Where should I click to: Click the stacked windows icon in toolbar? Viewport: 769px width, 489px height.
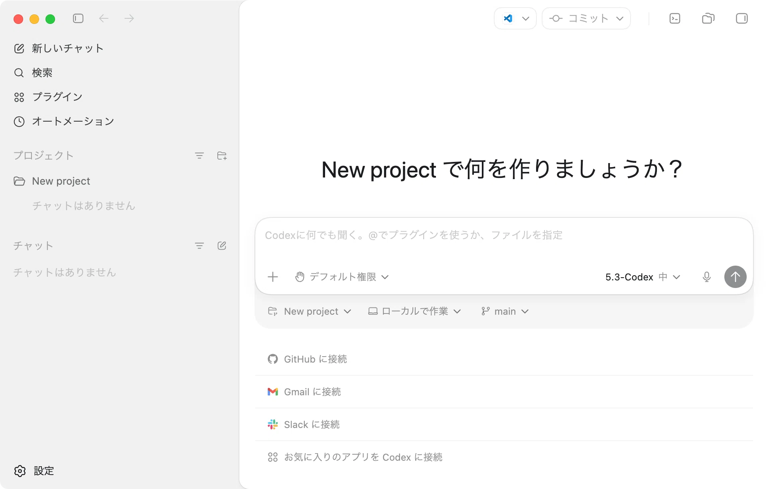pos(708,18)
